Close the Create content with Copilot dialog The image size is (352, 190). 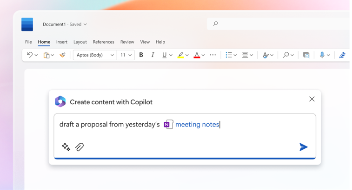tap(312, 99)
